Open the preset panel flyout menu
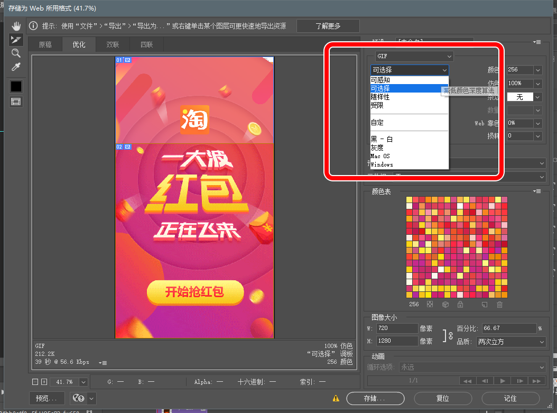Screen dimensions: 557x413 (x=537, y=42)
